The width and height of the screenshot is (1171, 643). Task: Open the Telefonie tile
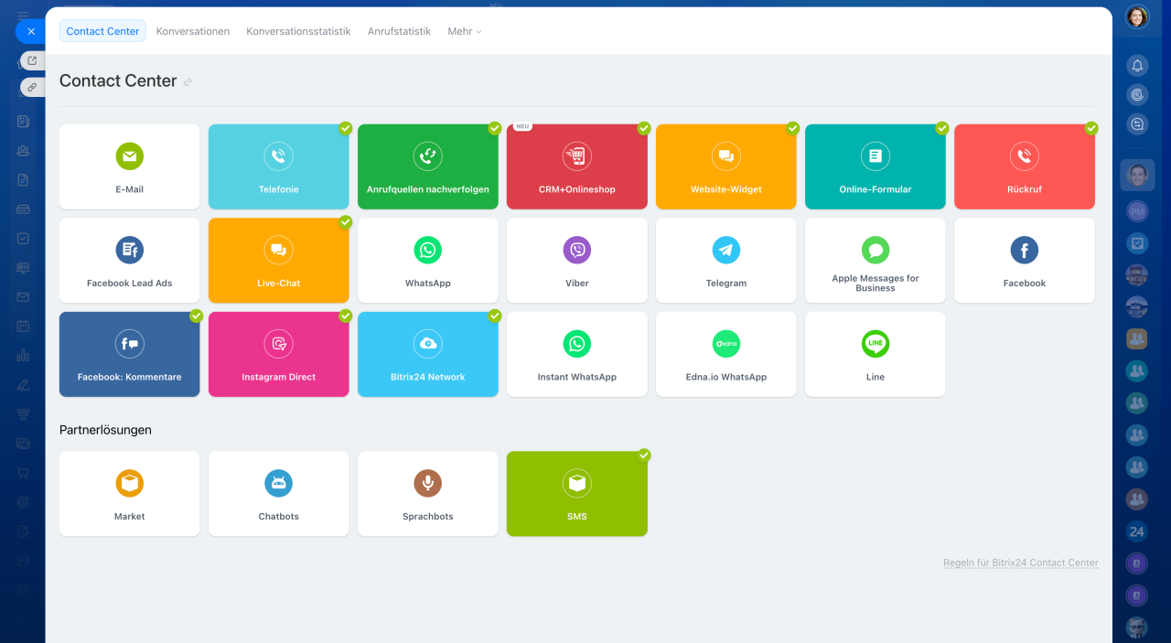point(278,166)
